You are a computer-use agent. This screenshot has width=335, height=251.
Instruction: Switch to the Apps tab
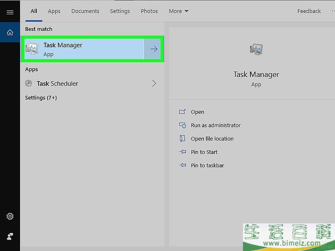pyautogui.click(x=54, y=11)
